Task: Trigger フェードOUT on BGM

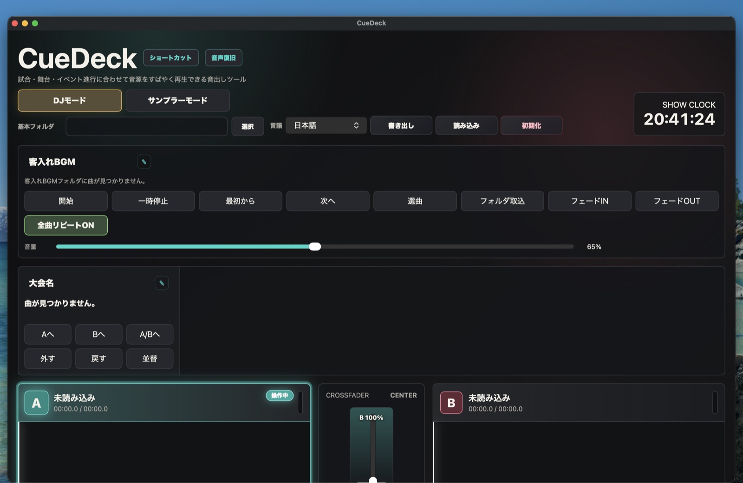Action: 677,201
